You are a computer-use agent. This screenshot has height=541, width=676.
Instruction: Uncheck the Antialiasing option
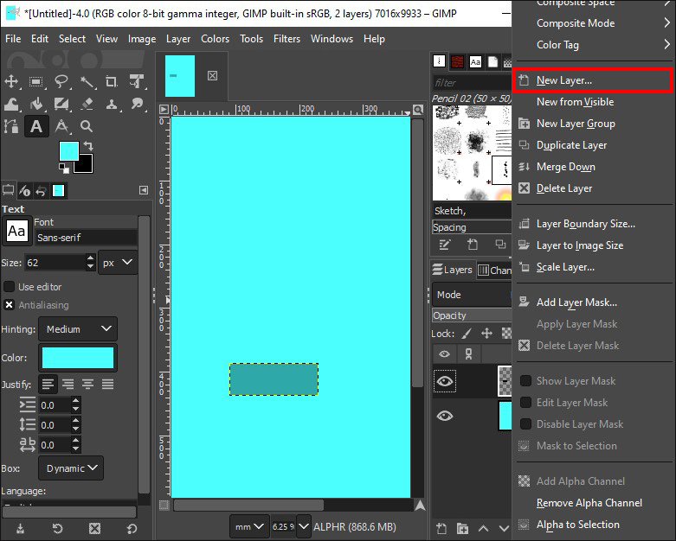pos(10,305)
